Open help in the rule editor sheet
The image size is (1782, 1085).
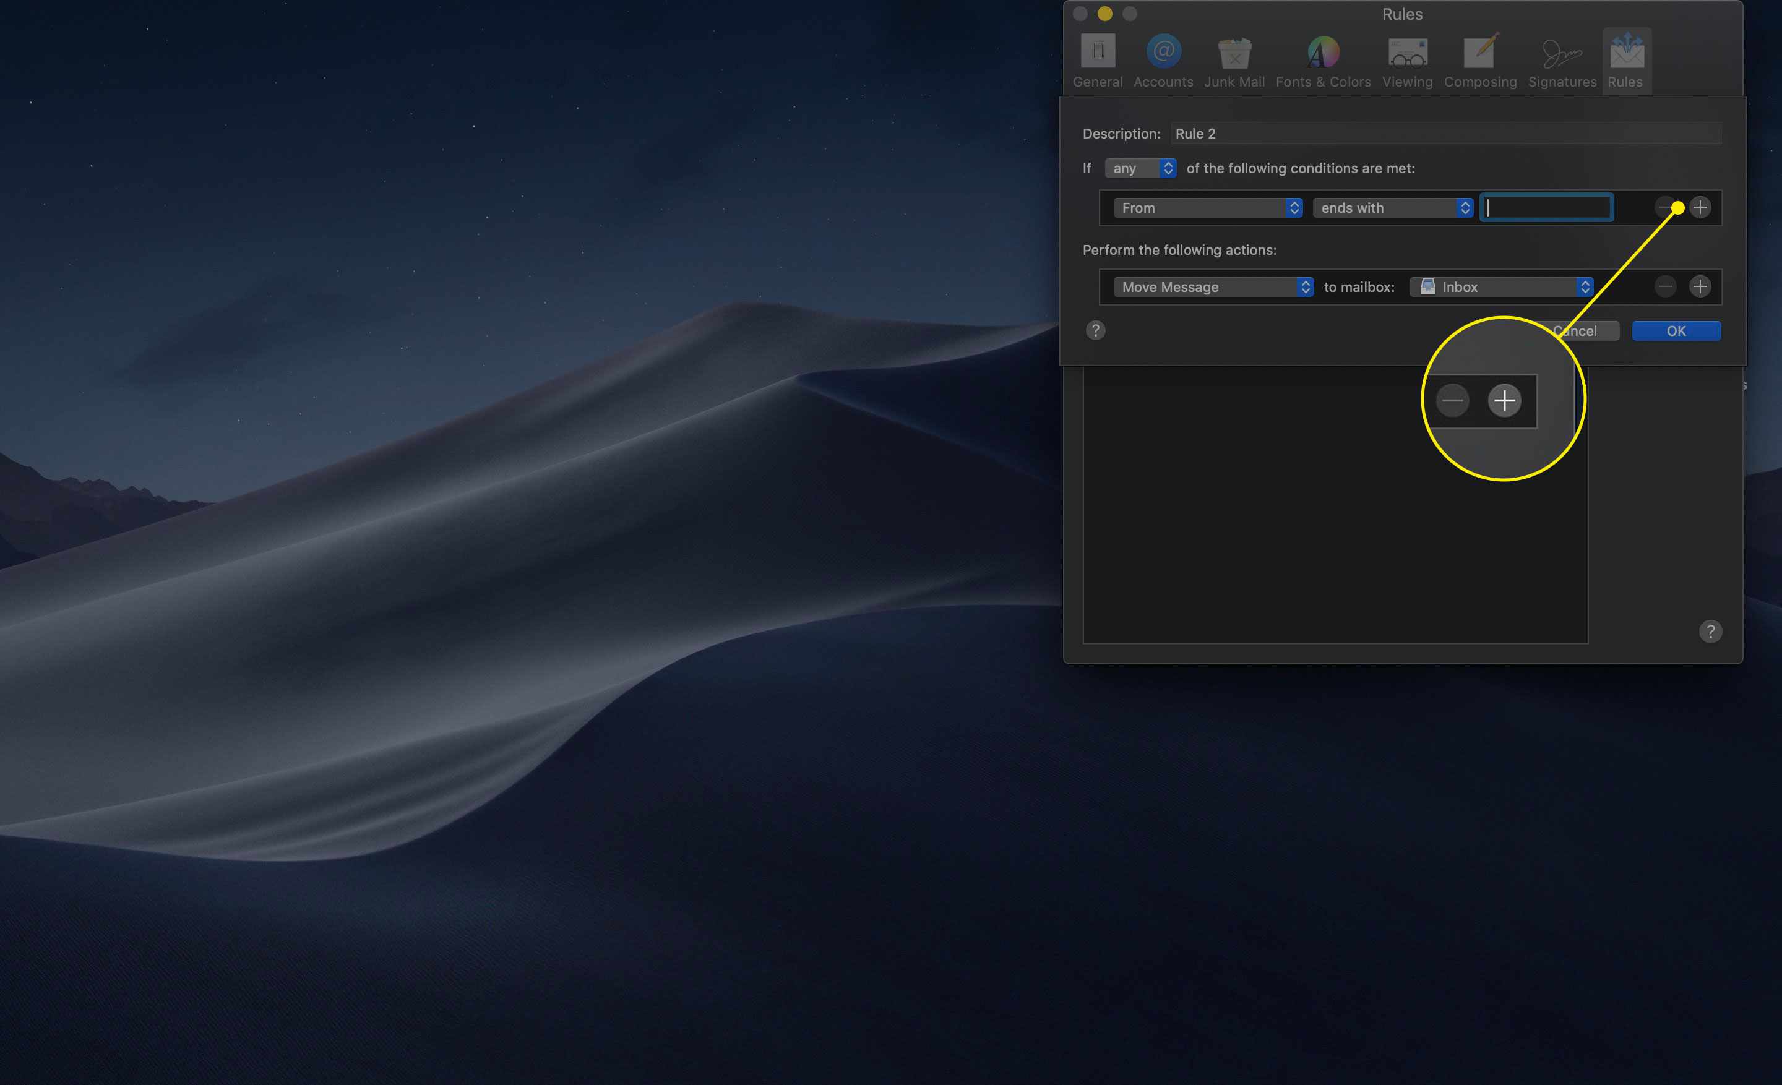[1095, 330]
